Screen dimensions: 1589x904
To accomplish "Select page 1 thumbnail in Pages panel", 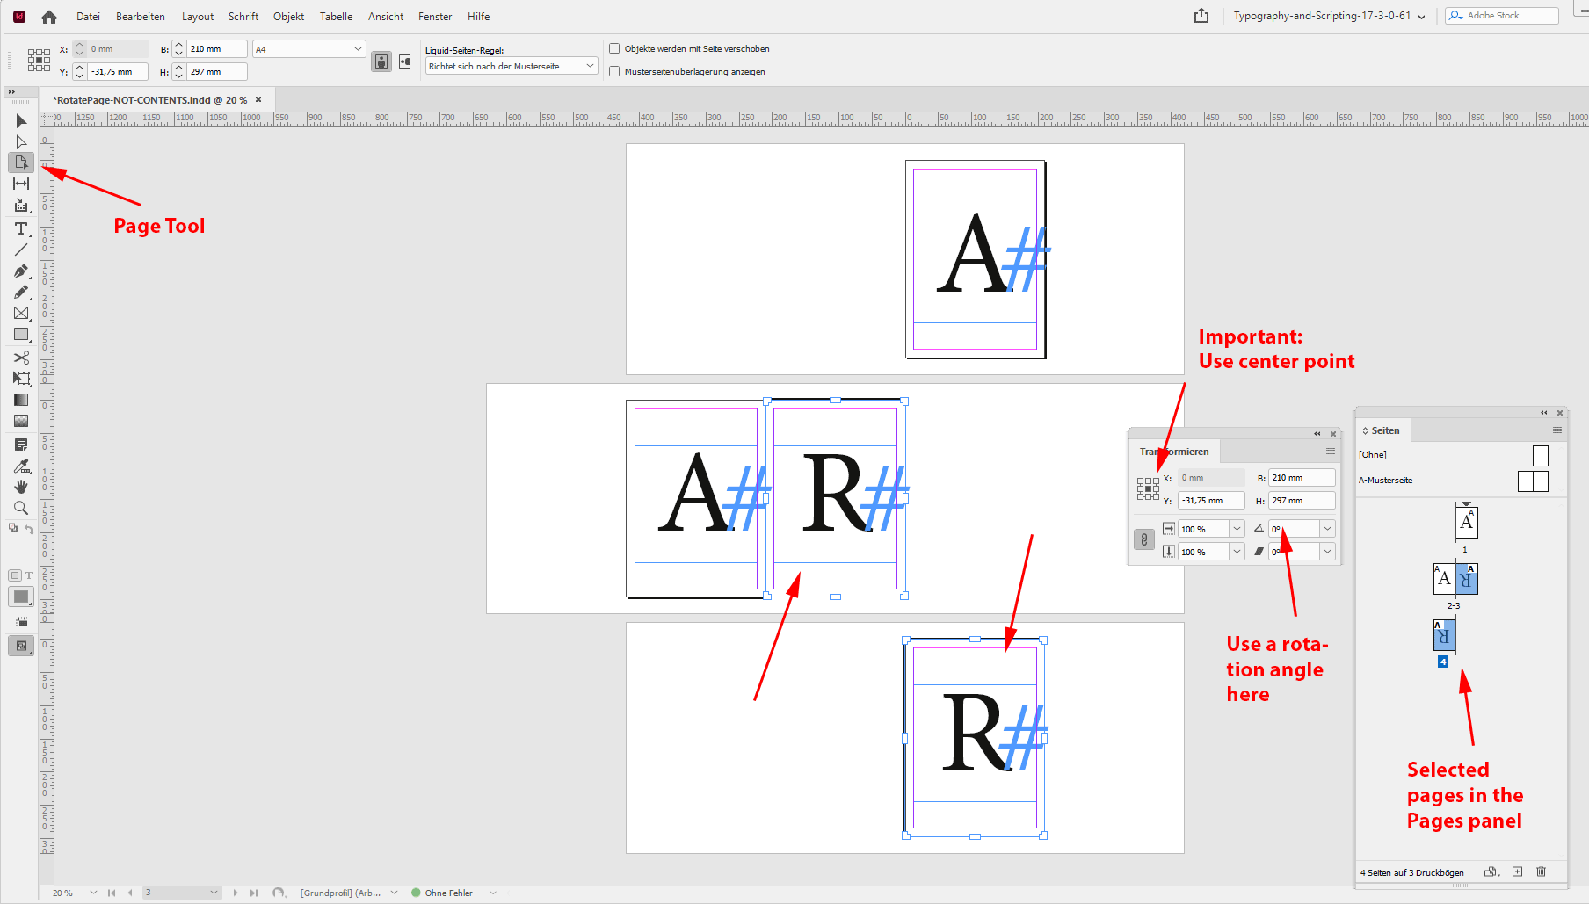I will point(1465,523).
